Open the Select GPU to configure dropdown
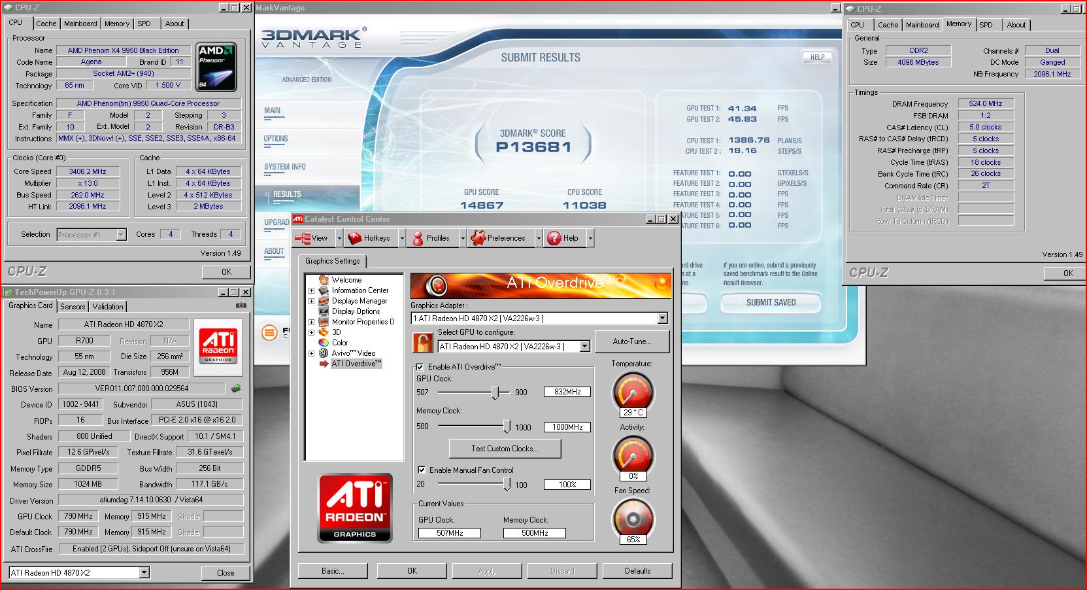 pos(584,347)
